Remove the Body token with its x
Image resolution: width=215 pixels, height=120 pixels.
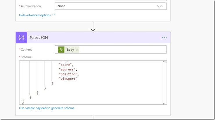[x=77, y=50]
